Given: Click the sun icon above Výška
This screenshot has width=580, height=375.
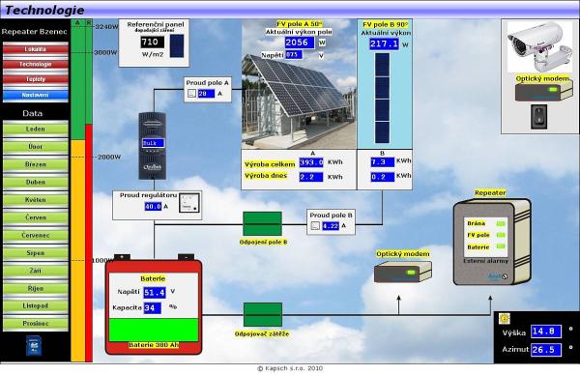Looking at the screenshot, I should 505,318.
